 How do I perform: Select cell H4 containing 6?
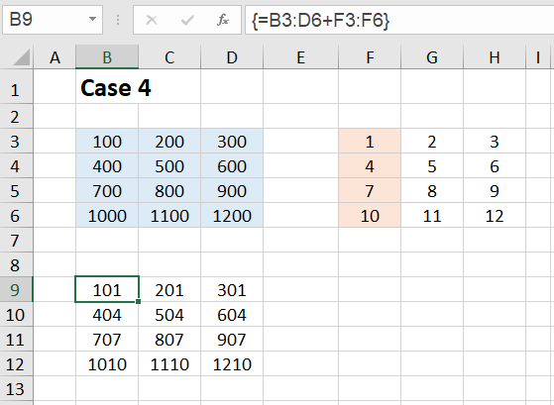[495, 166]
